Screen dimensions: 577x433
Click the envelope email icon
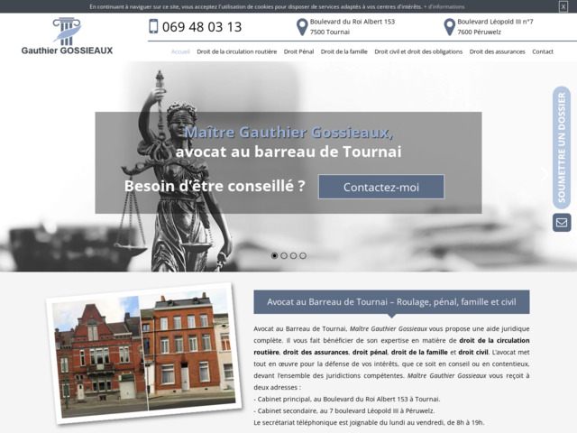pos(562,223)
